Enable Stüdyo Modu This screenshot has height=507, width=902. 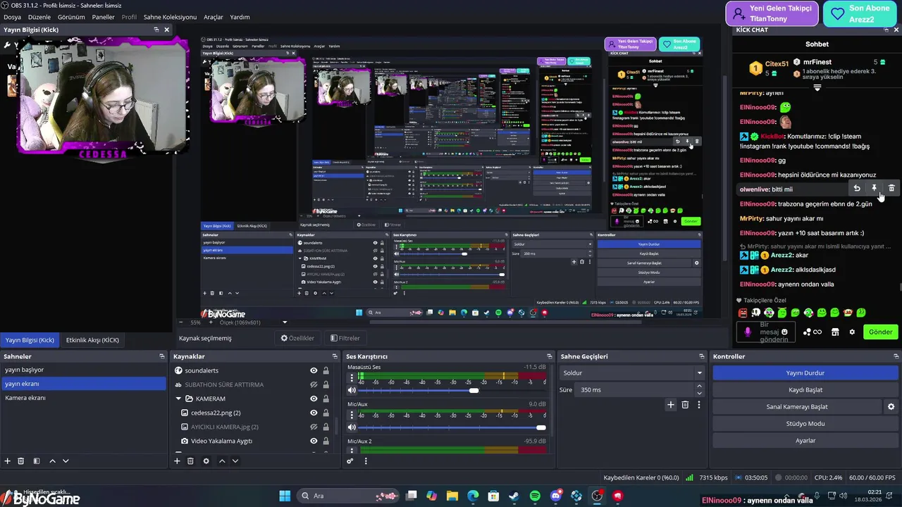[x=805, y=423]
